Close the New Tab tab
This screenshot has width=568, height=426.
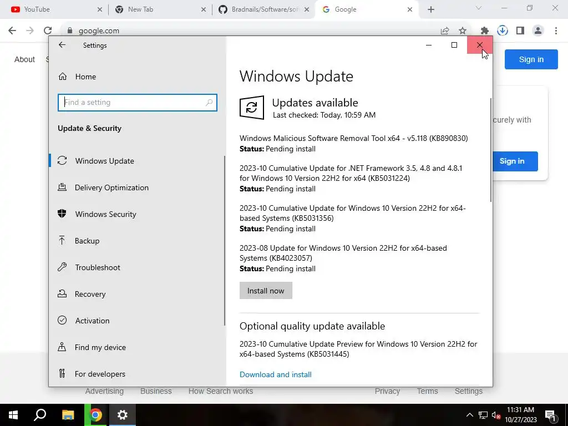point(204,9)
